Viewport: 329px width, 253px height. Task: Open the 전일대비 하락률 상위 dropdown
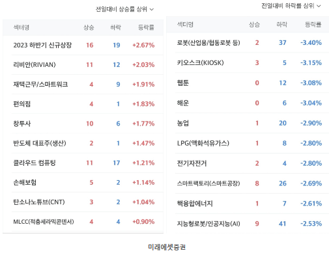[x=291, y=6]
